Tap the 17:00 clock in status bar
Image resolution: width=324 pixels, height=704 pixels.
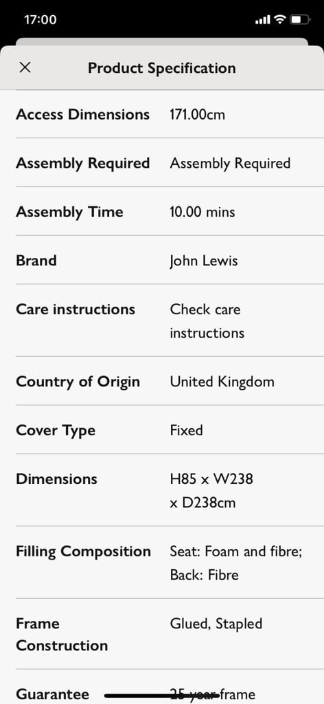40,20
